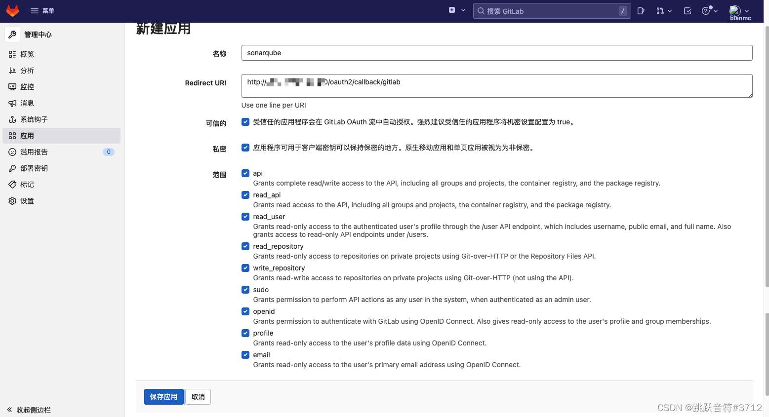Click the 分析 chart icon
The width and height of the screenshot is (769, 417).
pyautogui.click(x=12, y=71)
